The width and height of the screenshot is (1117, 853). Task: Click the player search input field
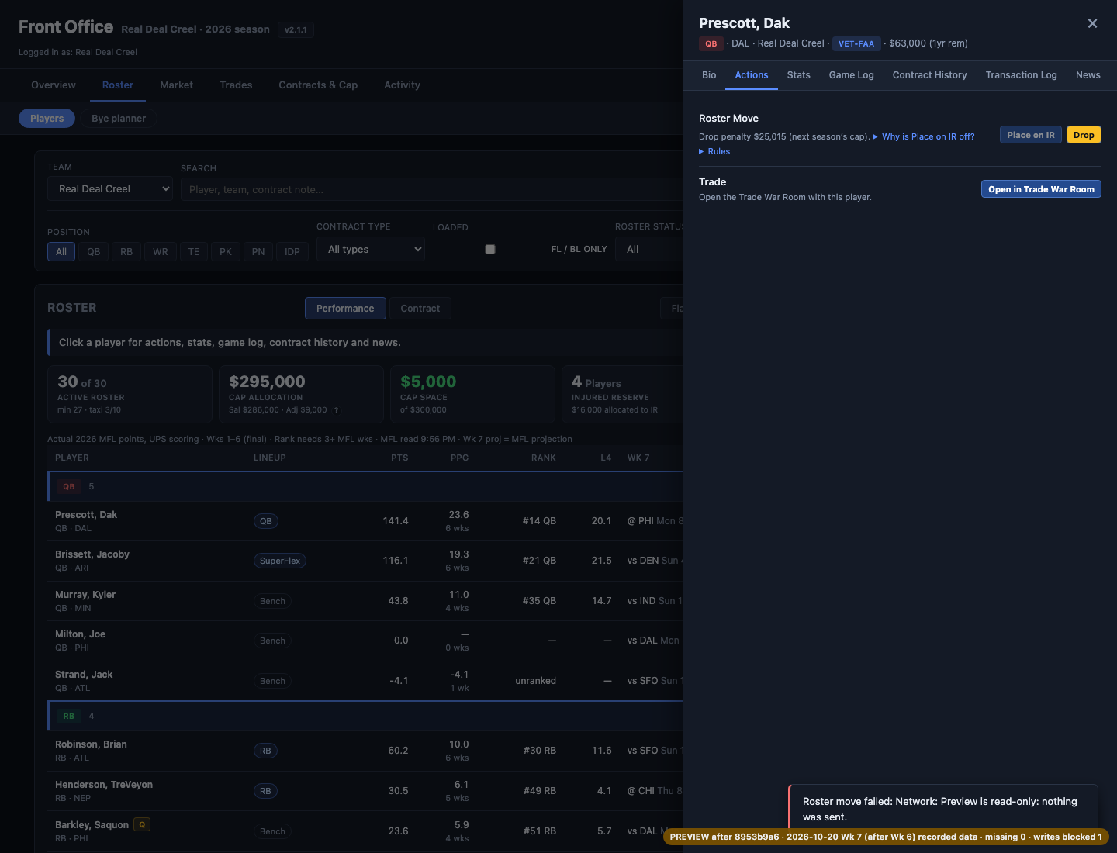(431, 189)
